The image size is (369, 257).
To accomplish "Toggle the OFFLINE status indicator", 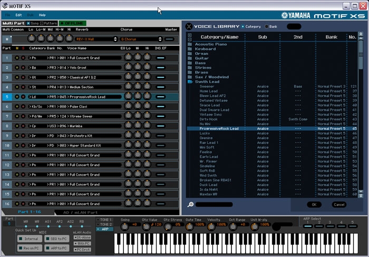I will point(73,23).
